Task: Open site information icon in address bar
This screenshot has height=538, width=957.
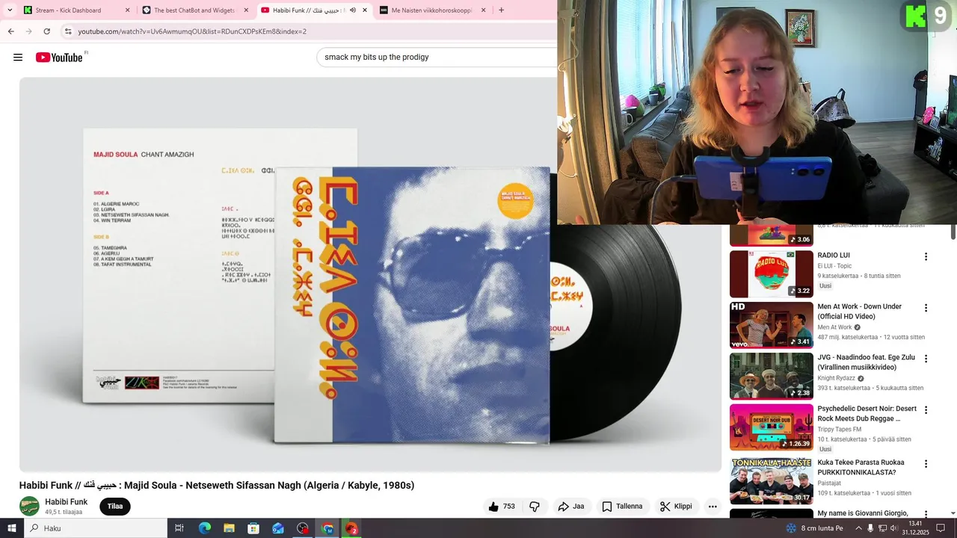Action: (68, 31)
